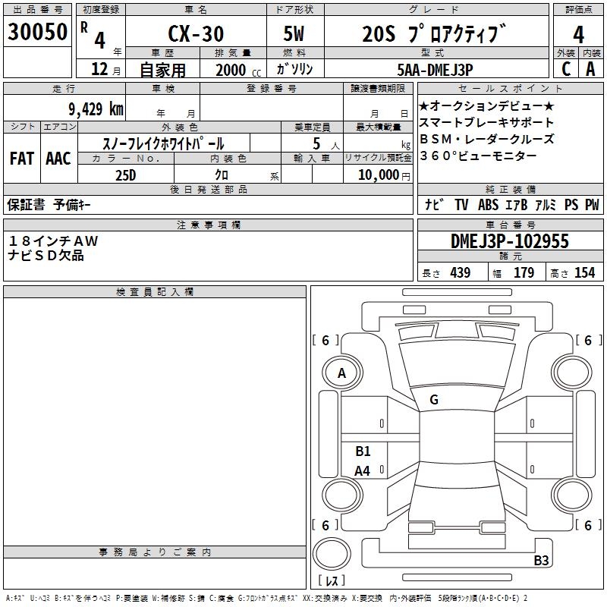Click the mileage value 9,429 km
607x607 pixels.
point(96,109)
